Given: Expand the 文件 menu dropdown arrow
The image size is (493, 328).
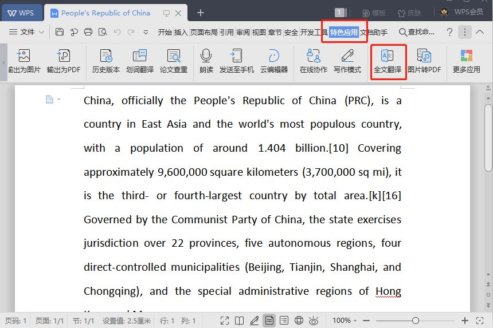Looking at the screenshot, I should (41, 32).
